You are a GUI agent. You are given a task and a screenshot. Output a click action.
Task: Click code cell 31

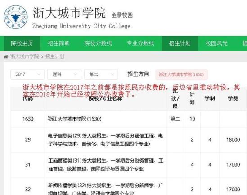point(28,165)
